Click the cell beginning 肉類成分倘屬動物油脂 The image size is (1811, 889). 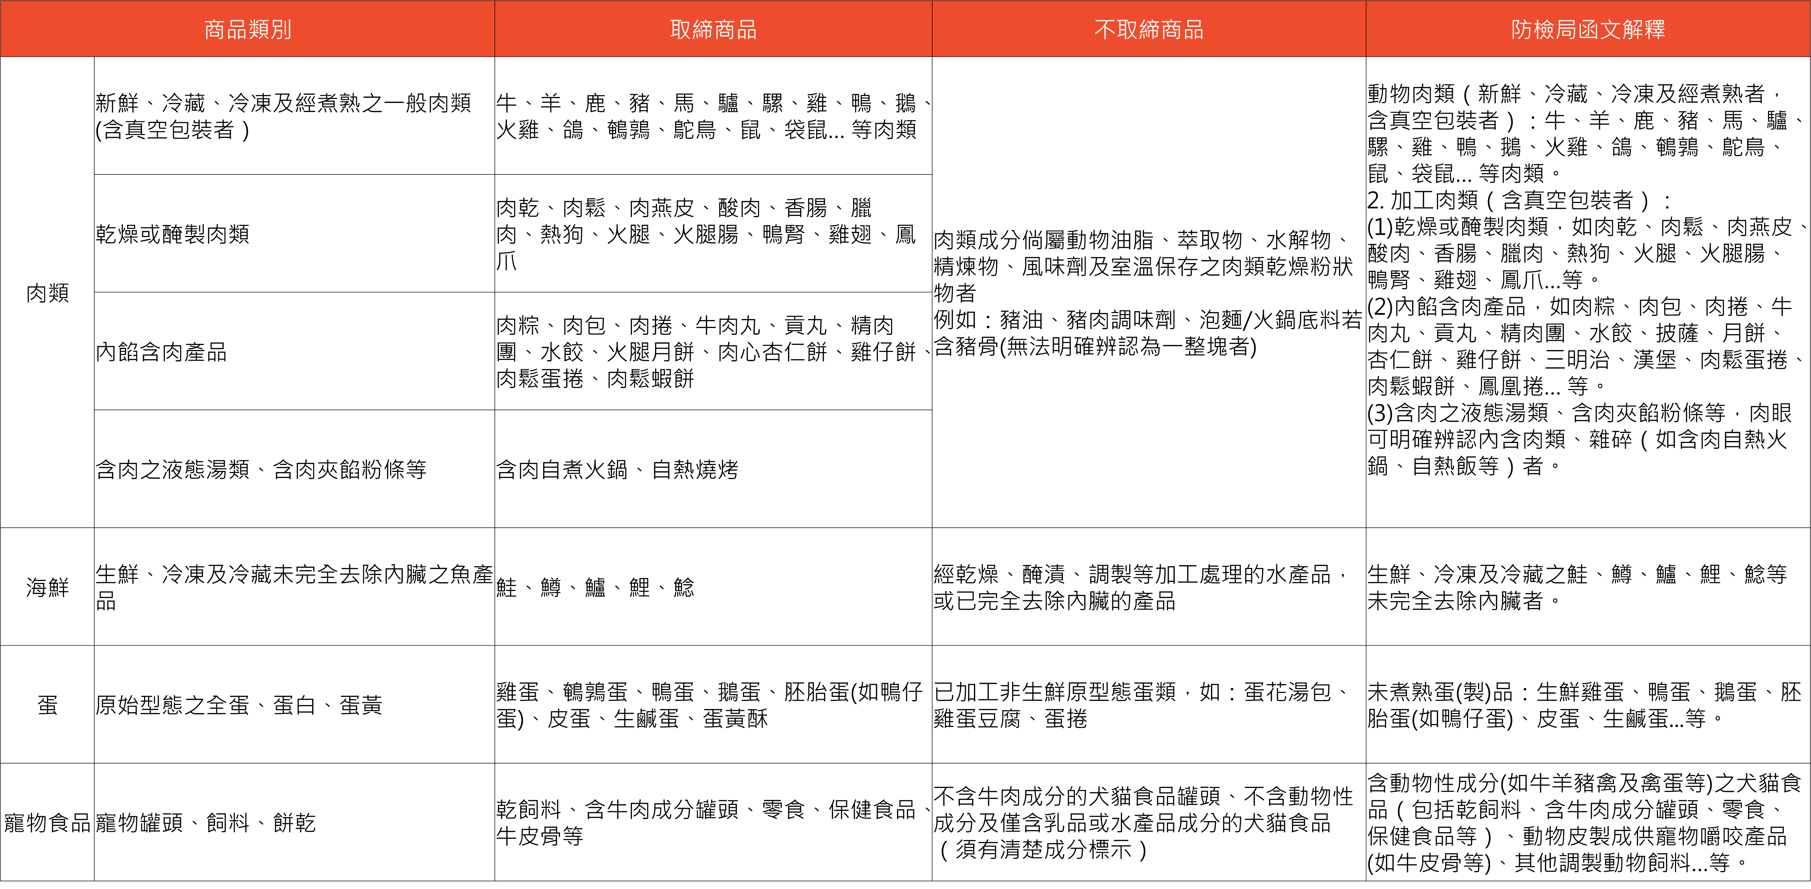coord(1149,292)
